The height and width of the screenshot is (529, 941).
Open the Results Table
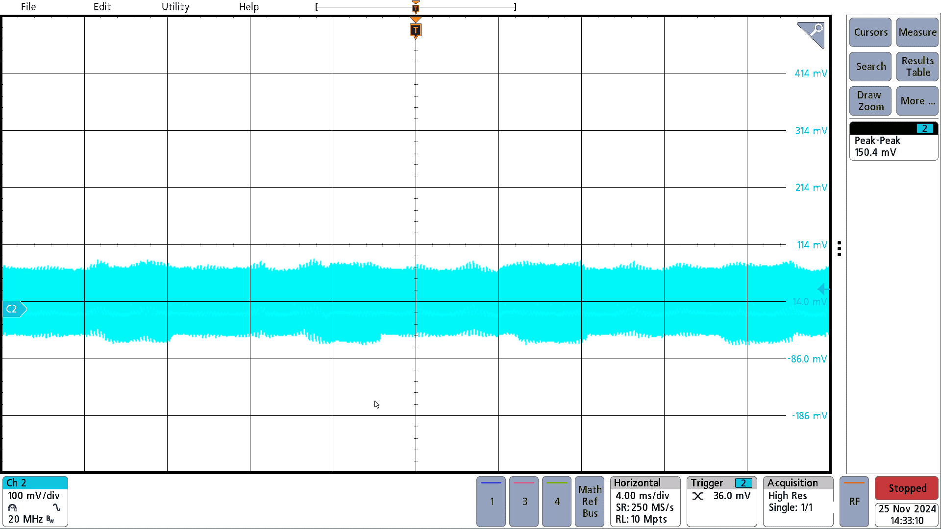[917, 67]
